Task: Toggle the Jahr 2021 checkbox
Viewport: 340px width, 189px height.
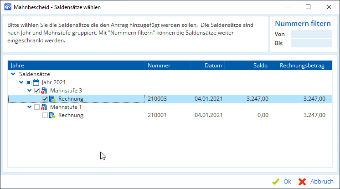Action: tap(28, 82)
